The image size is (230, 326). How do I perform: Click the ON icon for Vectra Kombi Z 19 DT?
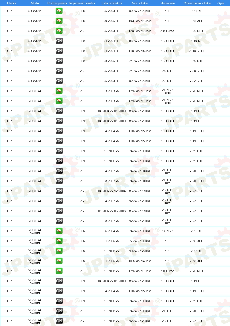coord(59,281)
